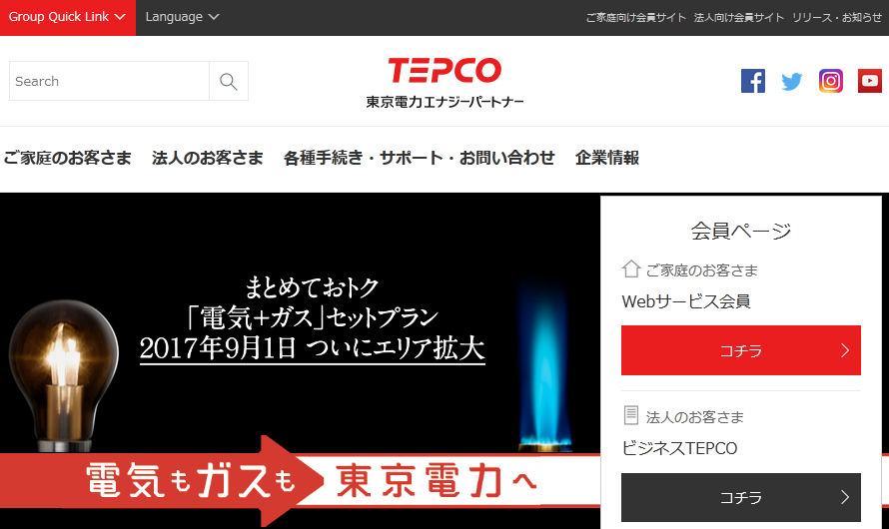This screenshot has width=889, height=529.
Task: Open TEPCO's YouTube icon
Action: [870, 81]
